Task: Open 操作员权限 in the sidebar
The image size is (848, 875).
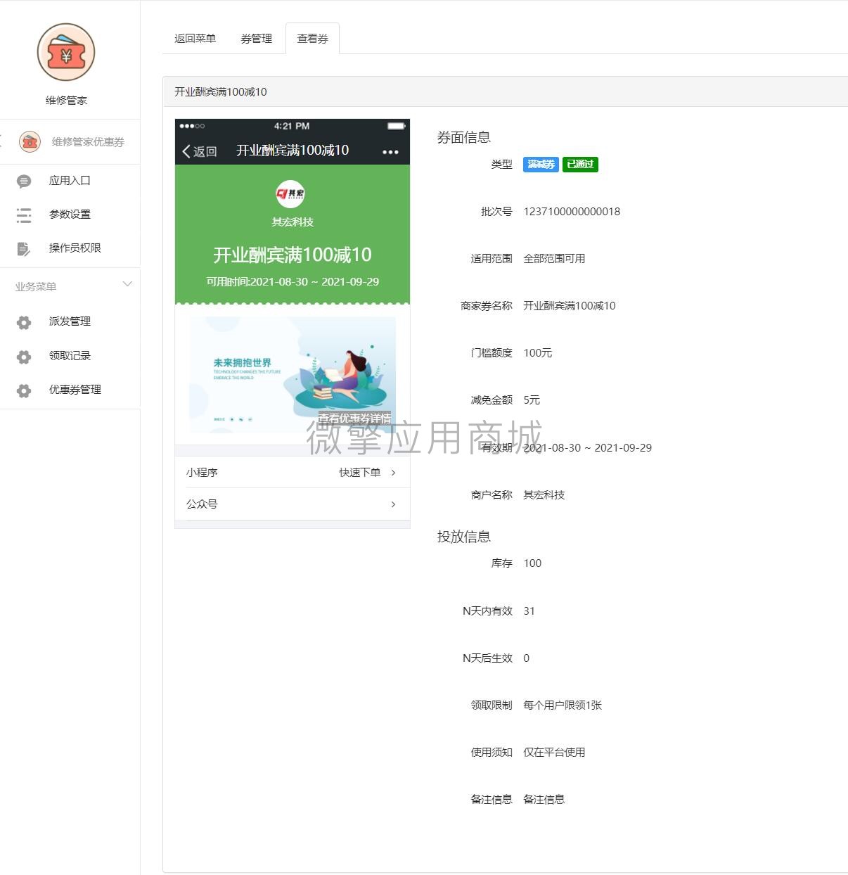Action: (x=75, y=248)
